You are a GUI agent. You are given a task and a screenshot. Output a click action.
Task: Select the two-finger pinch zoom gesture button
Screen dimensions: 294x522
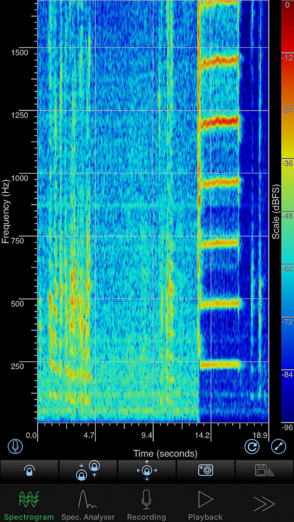coord(88,470)
